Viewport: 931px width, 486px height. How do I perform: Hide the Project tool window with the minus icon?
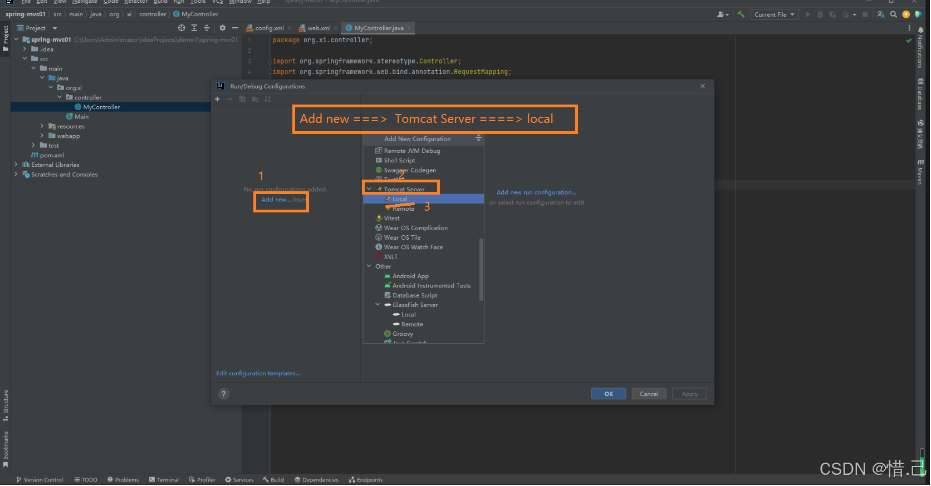235,28
